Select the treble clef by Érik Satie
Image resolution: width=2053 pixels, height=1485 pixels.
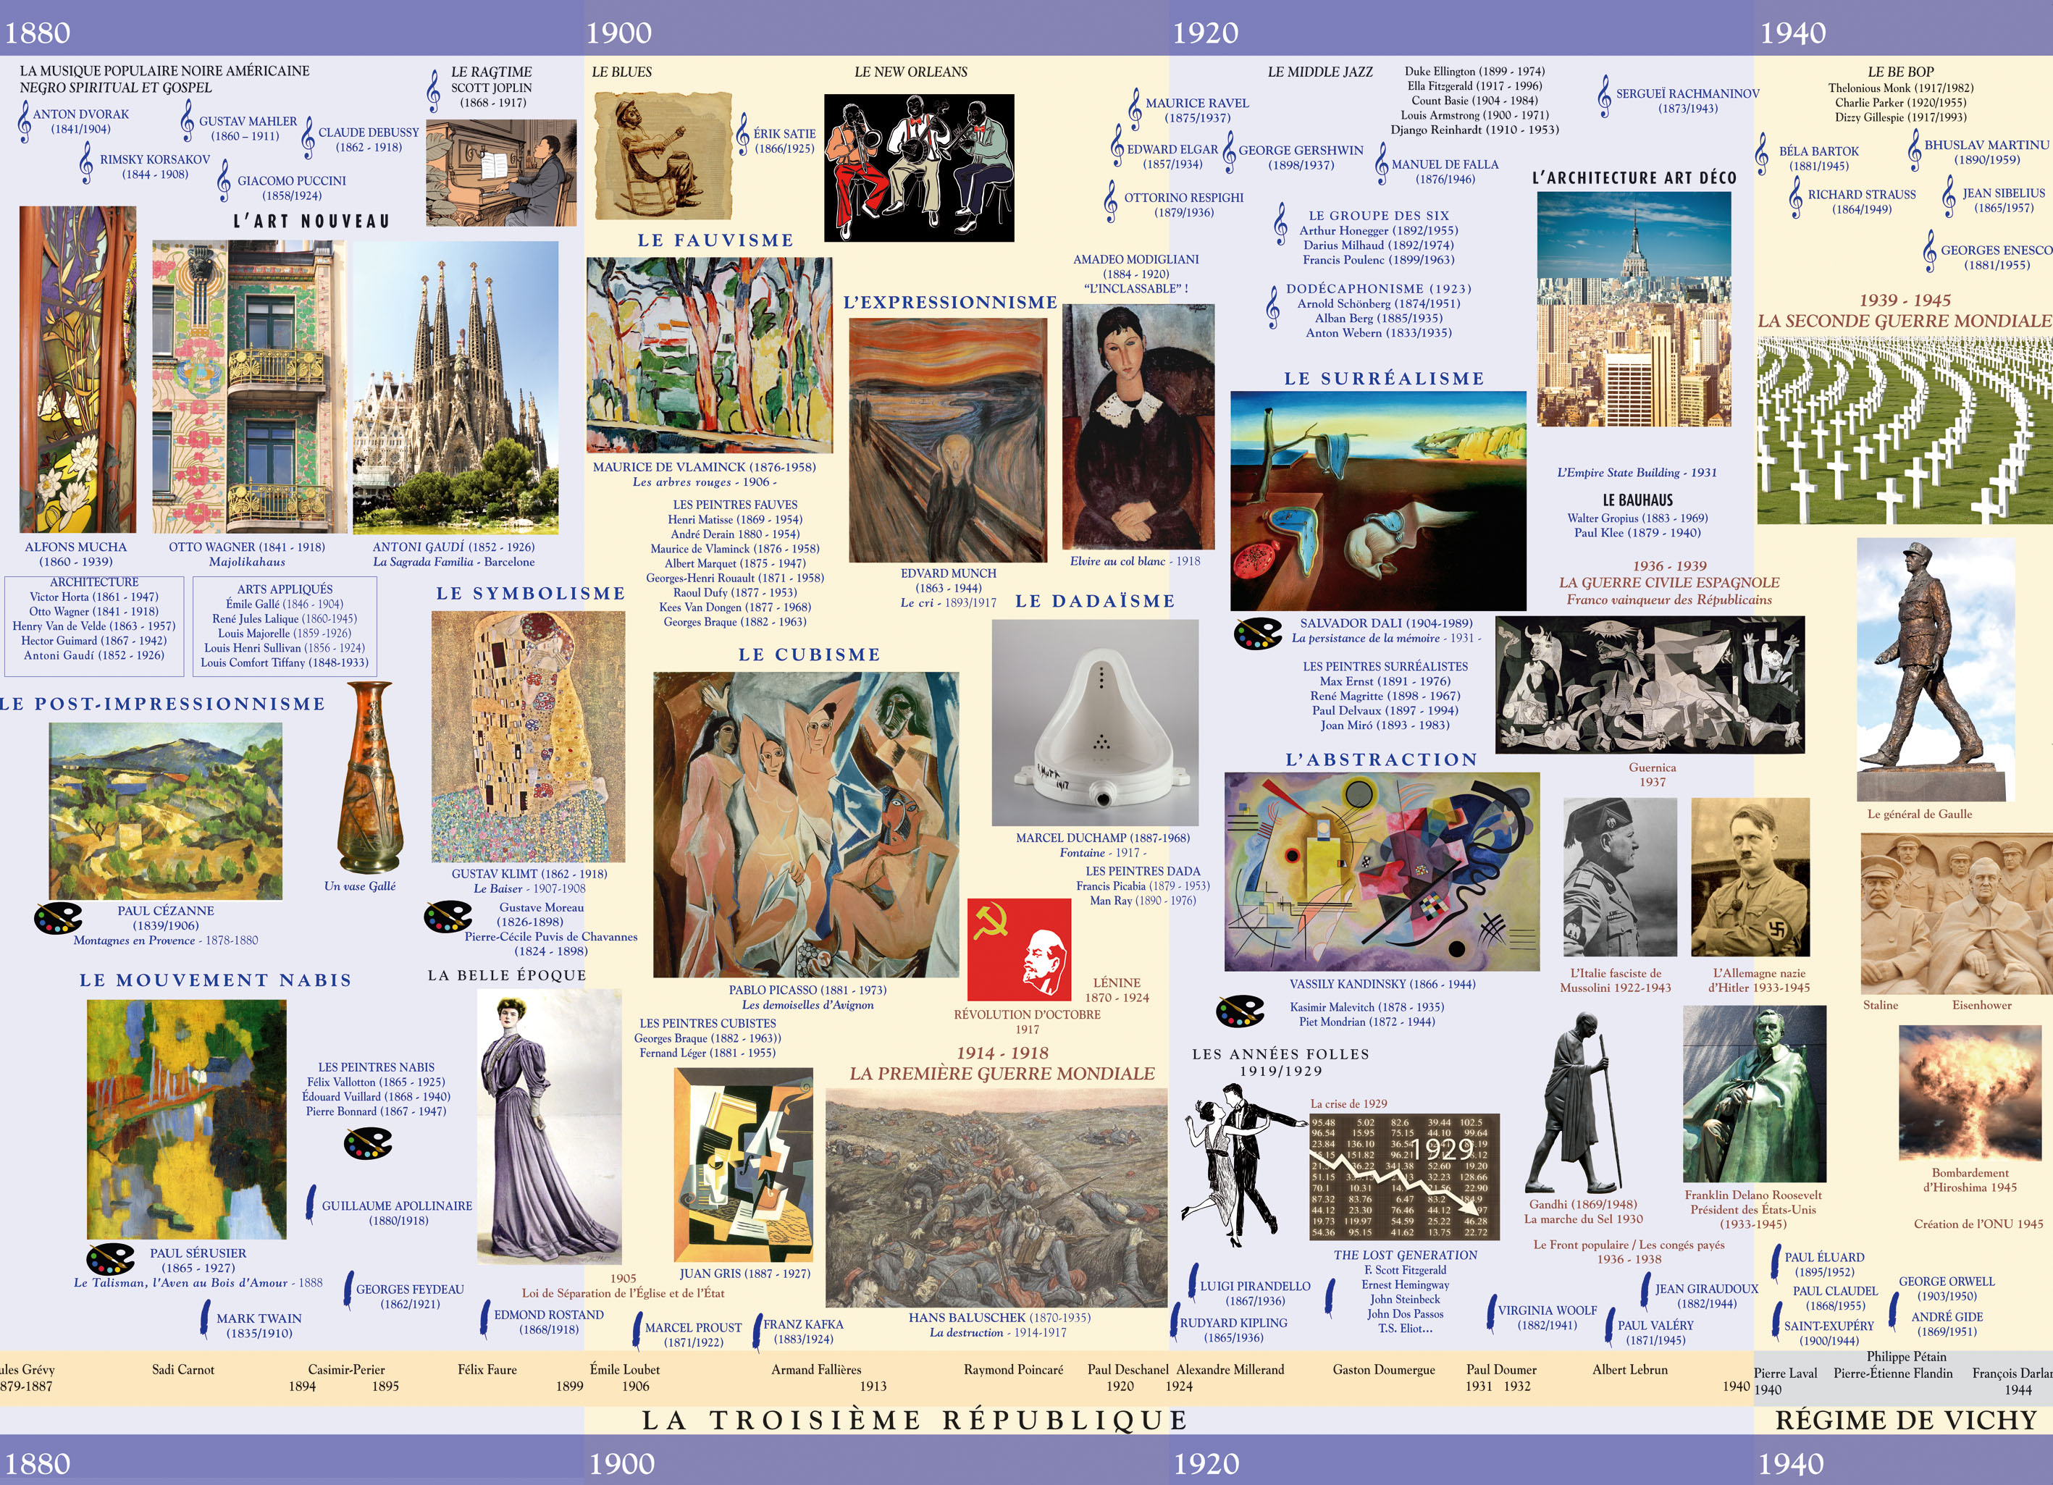click(x=743, y=134)
